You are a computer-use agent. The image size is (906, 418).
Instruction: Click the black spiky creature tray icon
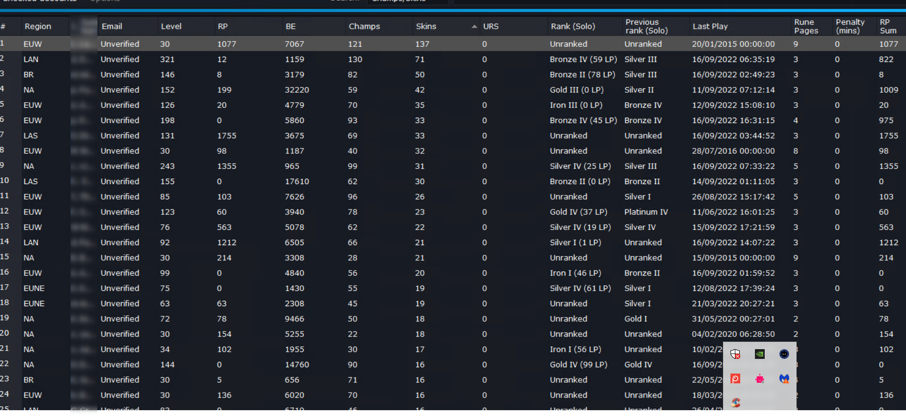[x=784, y=354]
